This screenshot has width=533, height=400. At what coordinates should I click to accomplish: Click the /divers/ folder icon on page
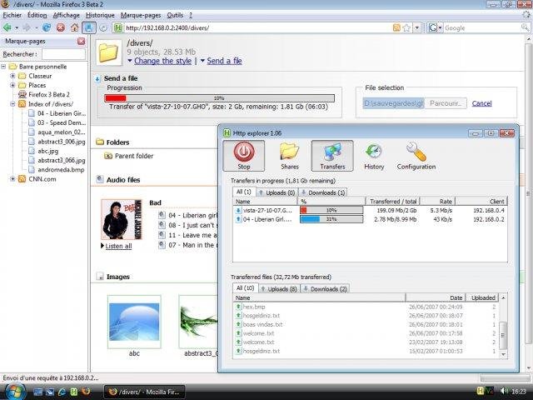click(x=108, y=52)
